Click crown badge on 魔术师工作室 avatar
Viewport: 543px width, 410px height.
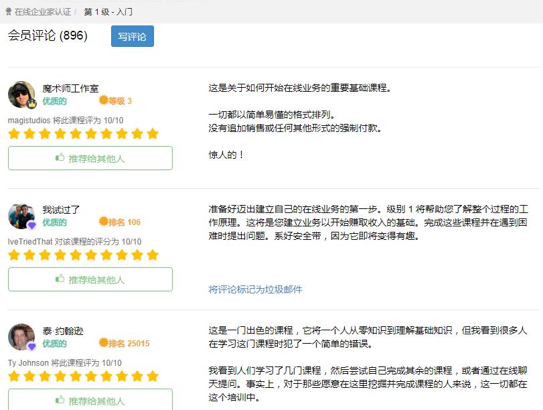tap(31, 103)
